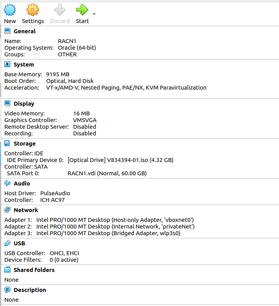279x306 pixels.
Task: Click the Audio speaker icon
Action: 7,183
